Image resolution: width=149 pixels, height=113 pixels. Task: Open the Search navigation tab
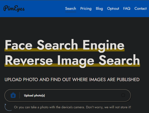(x=71, y=8)
